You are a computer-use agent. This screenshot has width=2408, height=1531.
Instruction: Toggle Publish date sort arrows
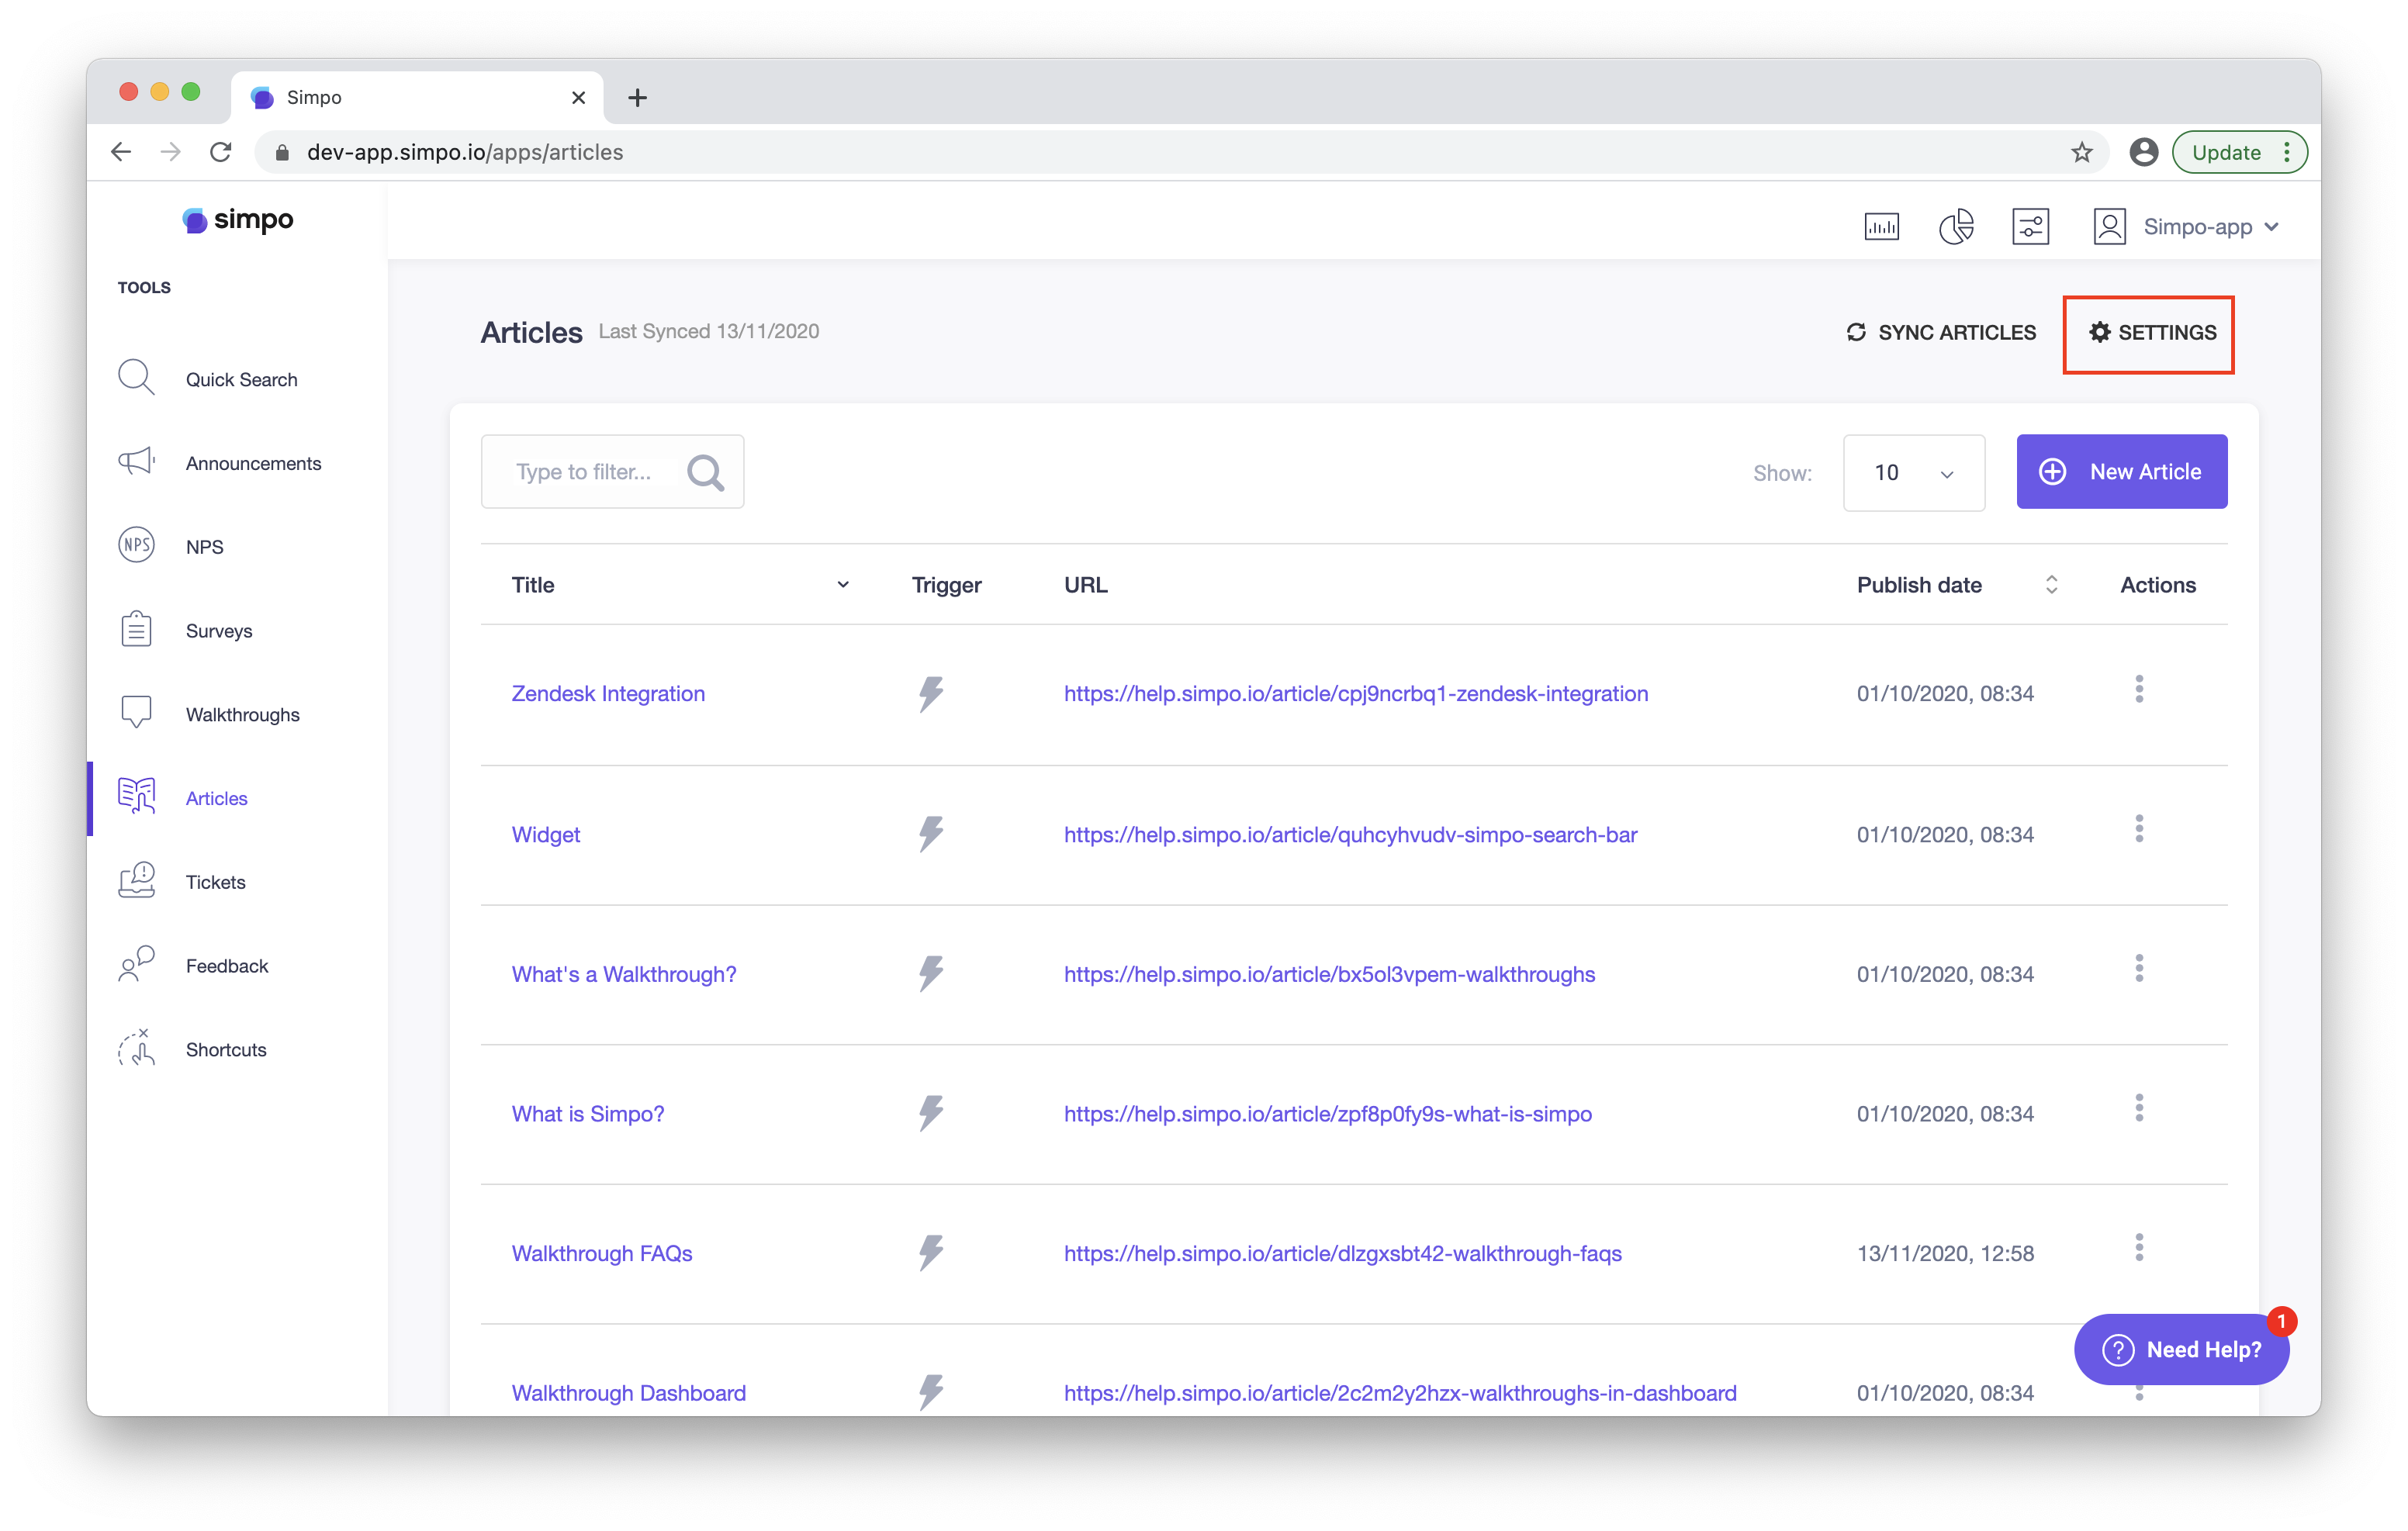pos(2051,585)
